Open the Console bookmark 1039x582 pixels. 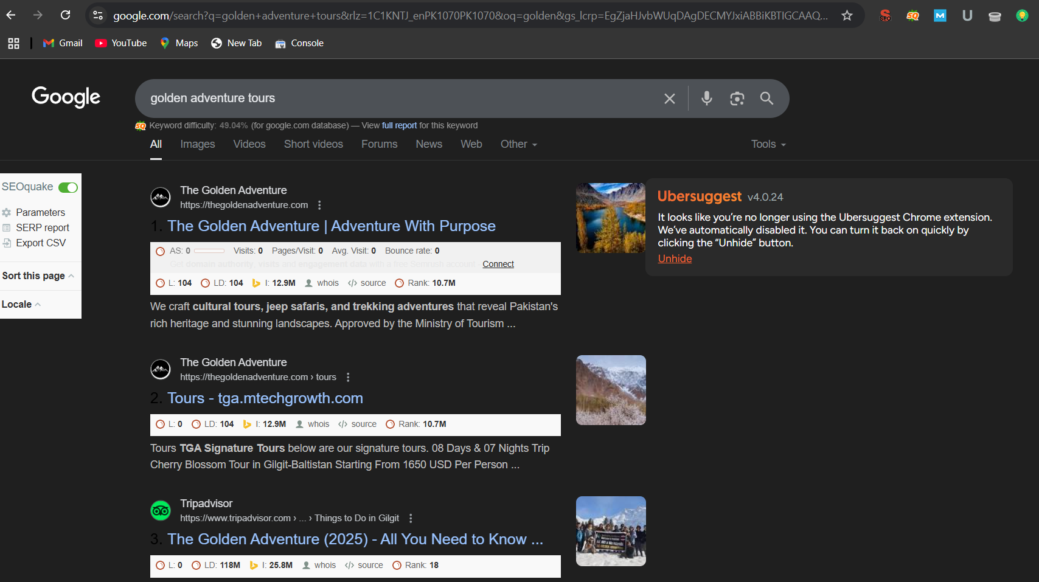tap(299, 43)
